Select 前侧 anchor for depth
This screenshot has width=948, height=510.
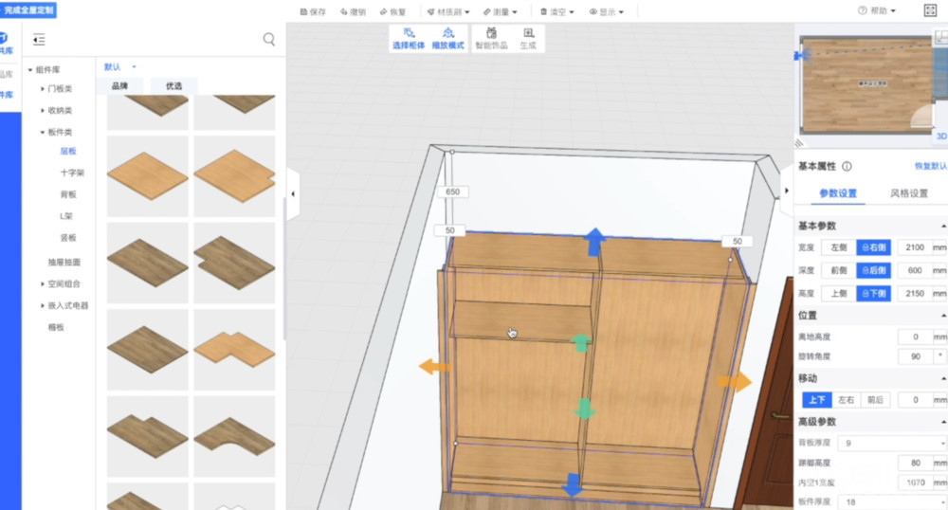(x=838, y=270)
